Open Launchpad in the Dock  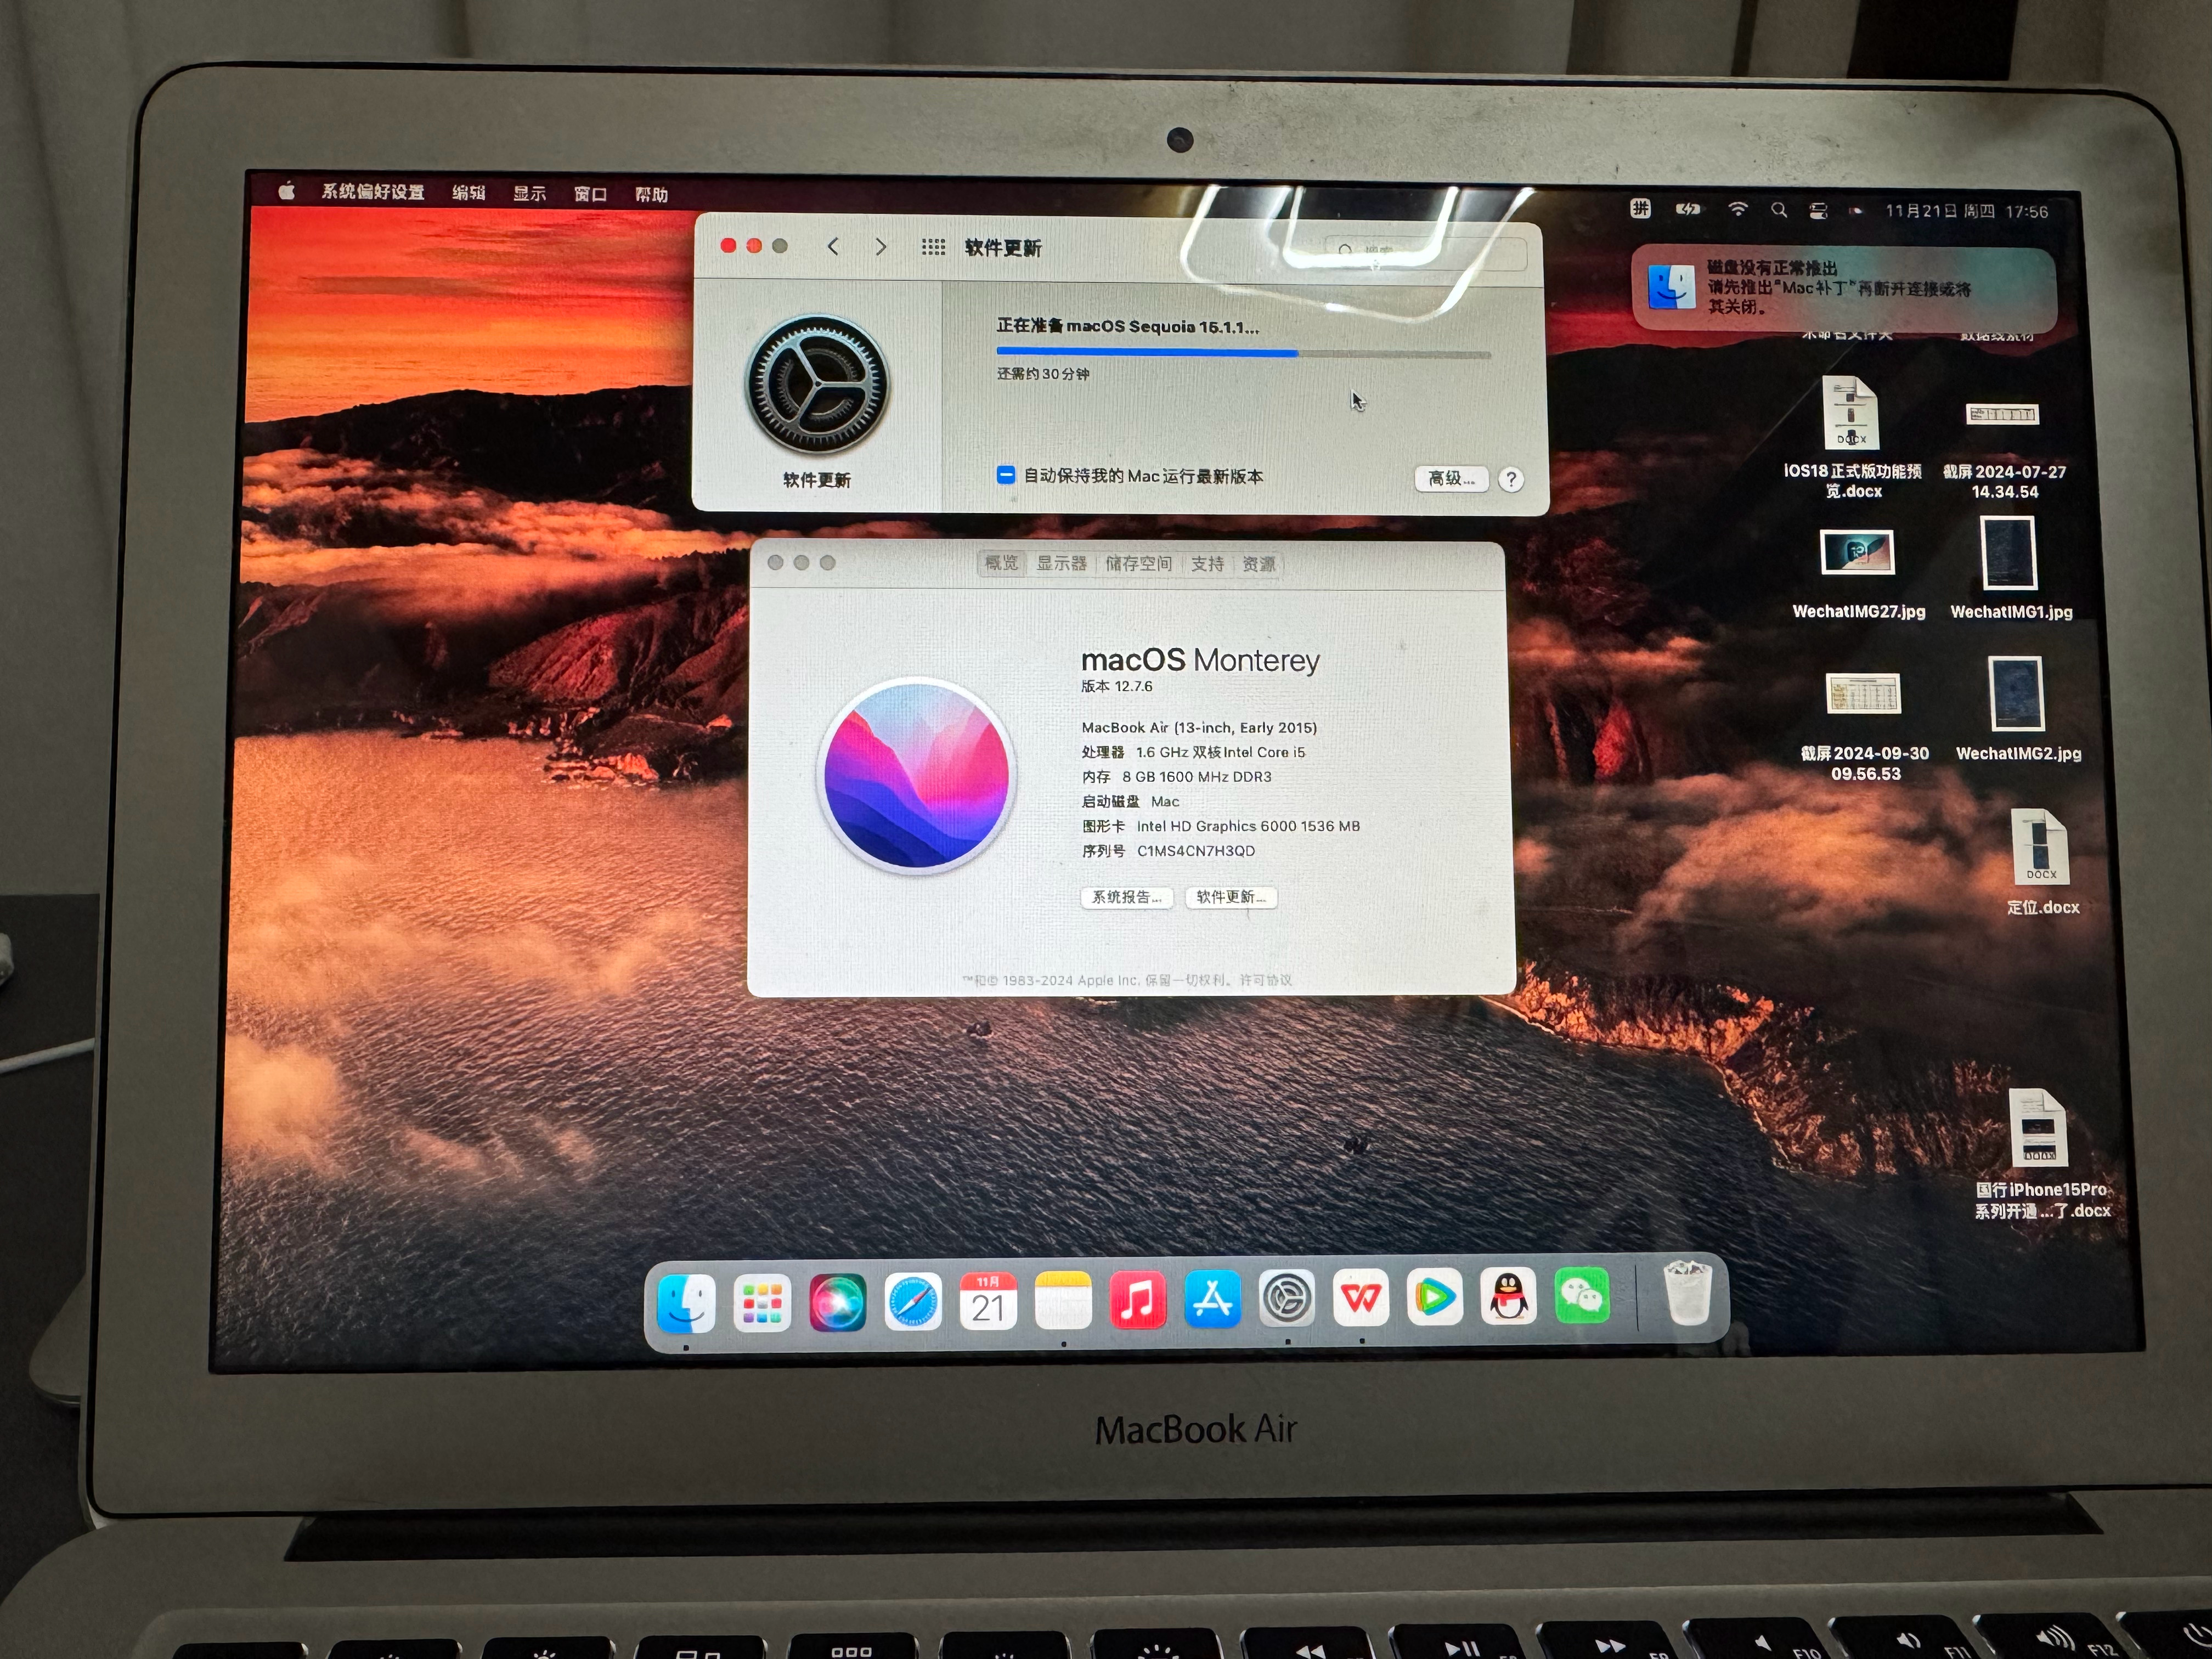(x=762, y=1303)
